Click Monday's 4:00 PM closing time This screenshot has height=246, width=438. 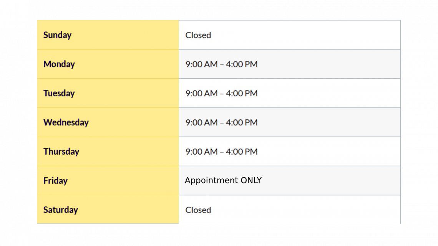point(242,64)
